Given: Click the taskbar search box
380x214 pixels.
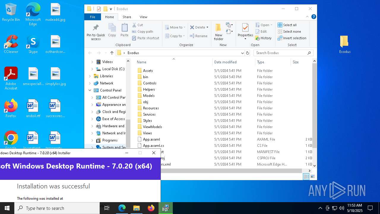Looking at the screenshot, I should [57, 208].
